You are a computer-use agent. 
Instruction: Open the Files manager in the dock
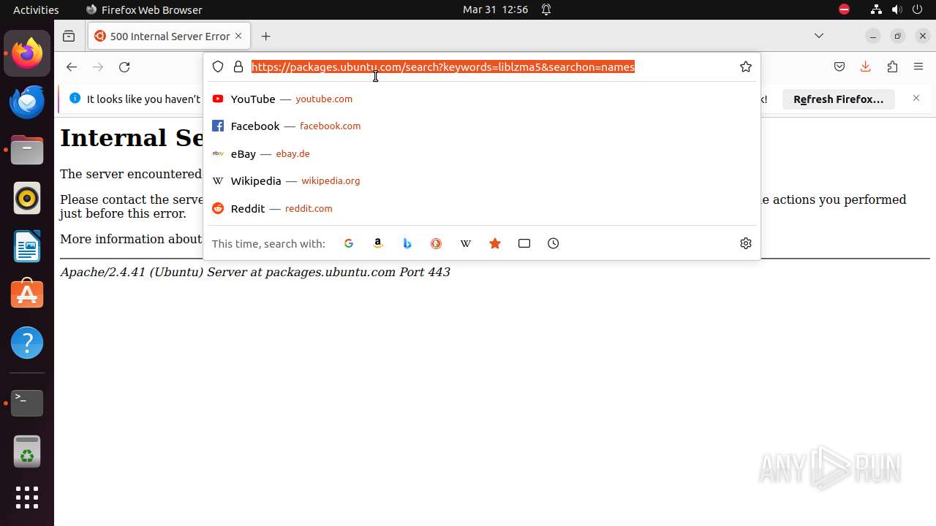[27, 150]
